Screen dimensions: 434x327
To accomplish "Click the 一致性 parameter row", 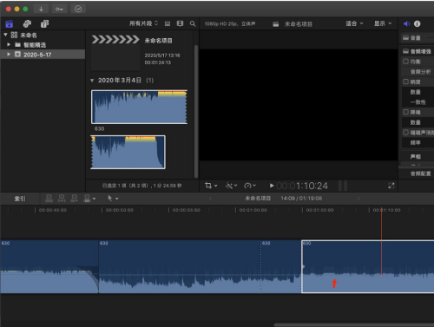I will coord(418,102).
